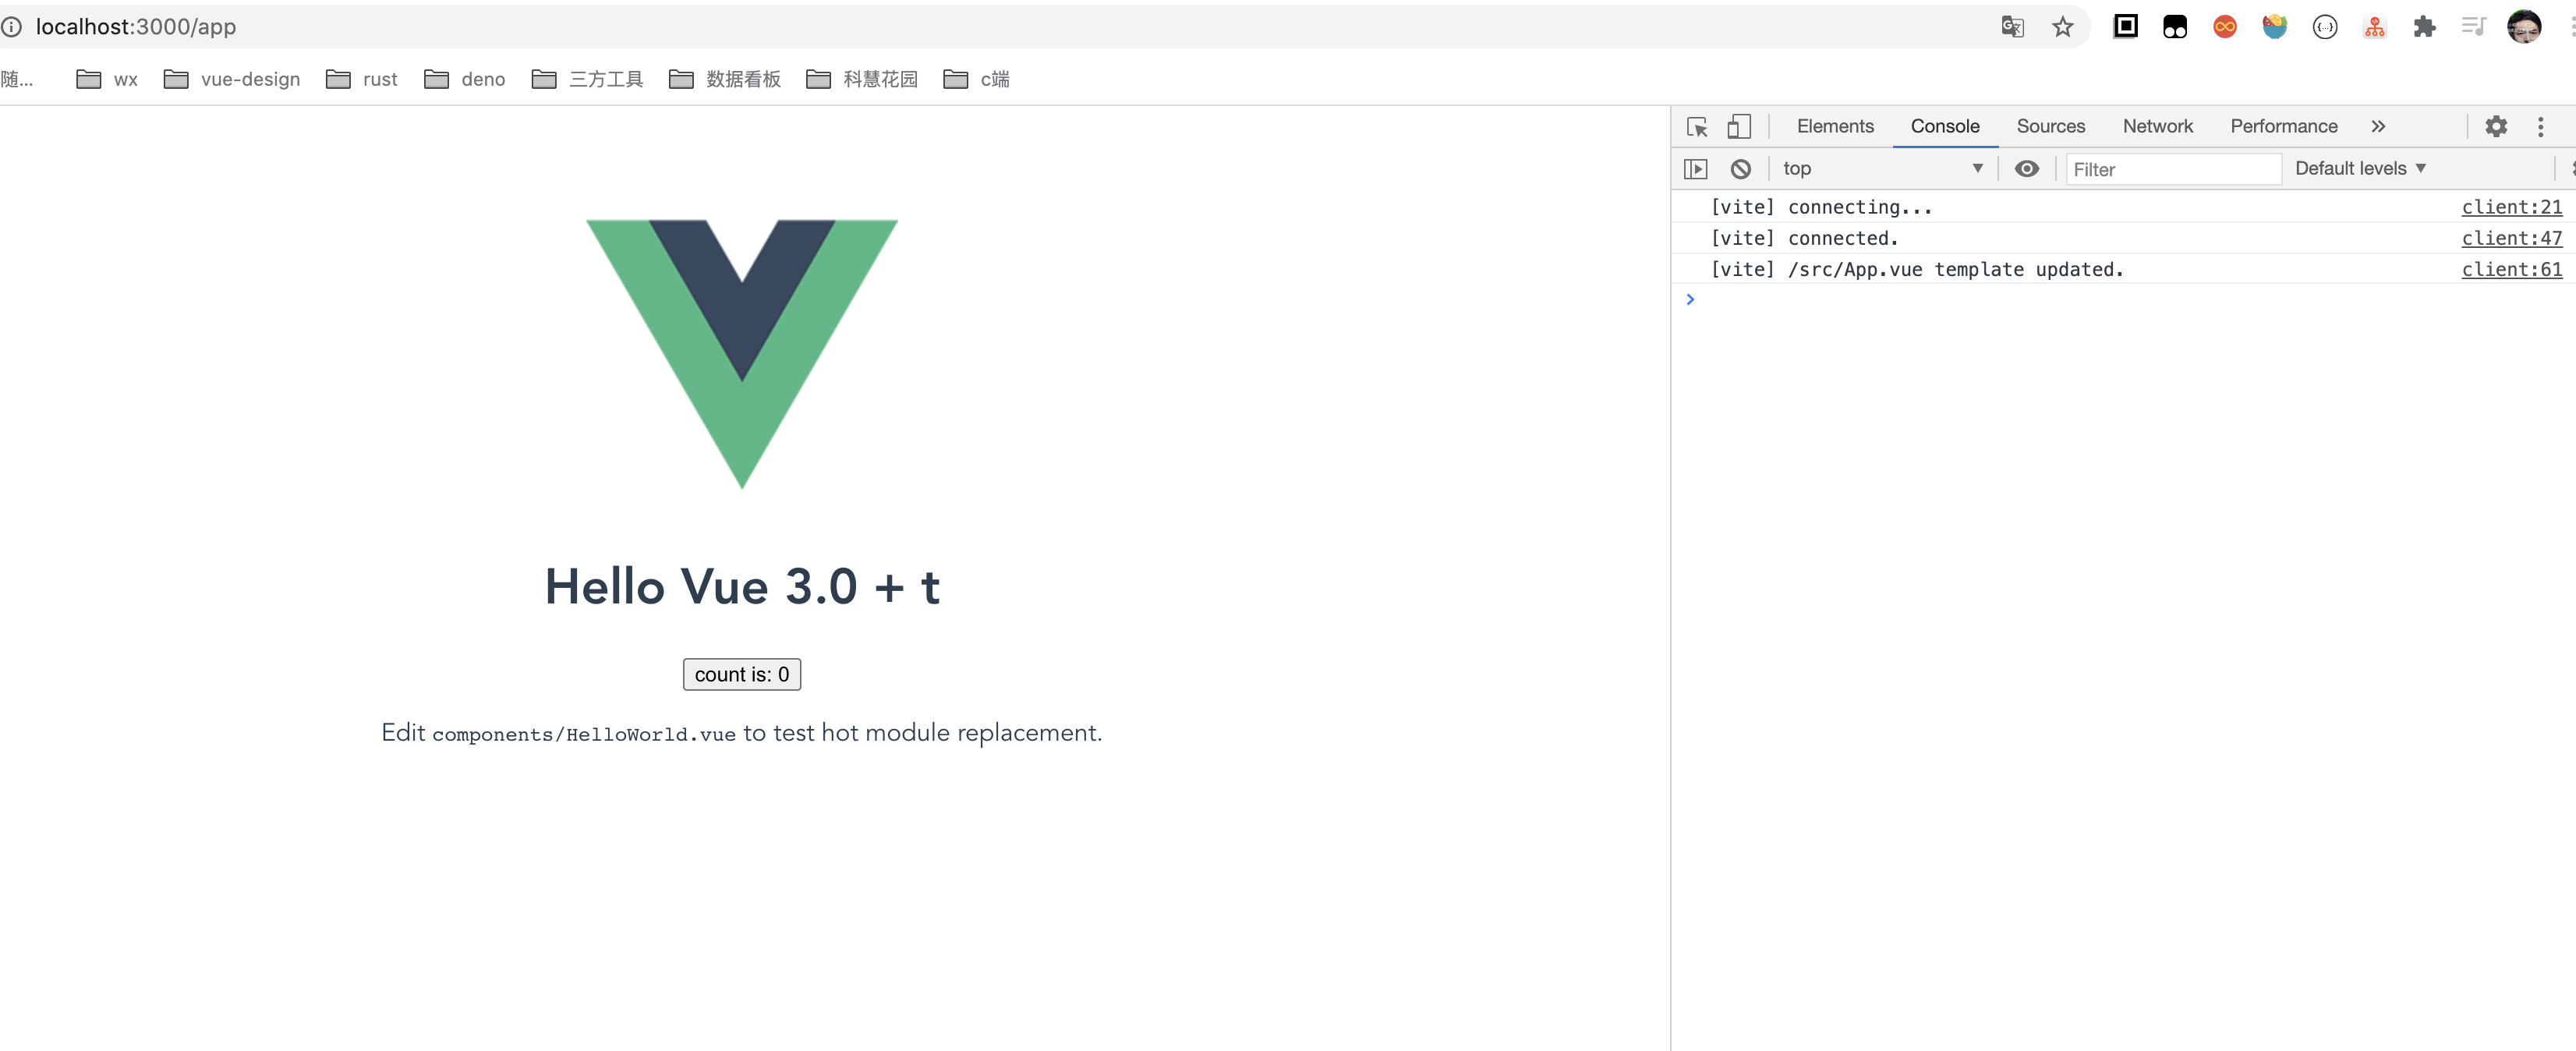Bookmark this page via the star
Image resolution: width=2576 pixels, height=1051 pixels.
click(2063, 27)
